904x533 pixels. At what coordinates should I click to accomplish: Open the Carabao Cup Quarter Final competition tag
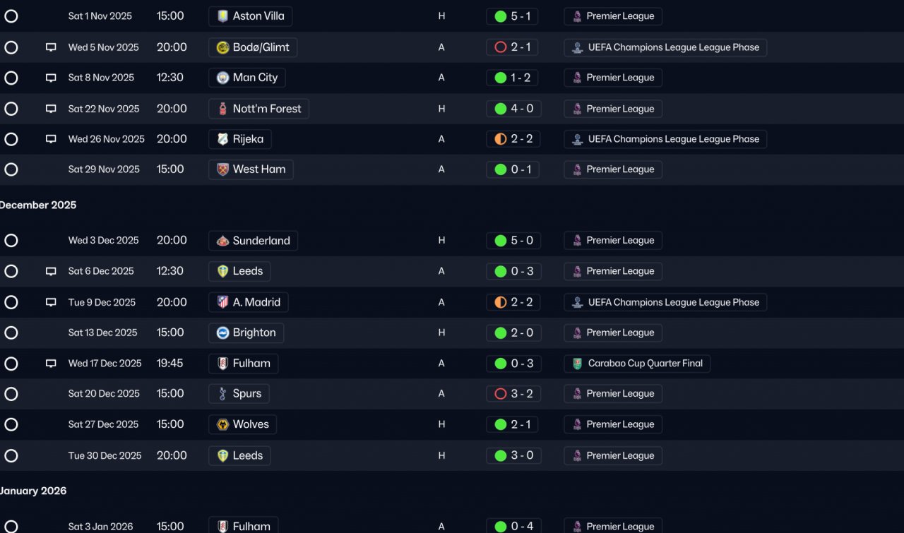(x=637, y=364)
